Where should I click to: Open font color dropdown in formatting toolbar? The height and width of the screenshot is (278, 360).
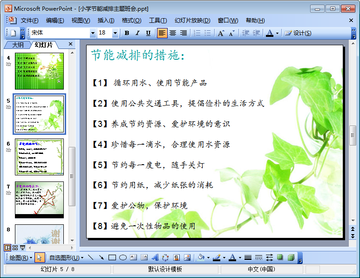click(277, 33)
